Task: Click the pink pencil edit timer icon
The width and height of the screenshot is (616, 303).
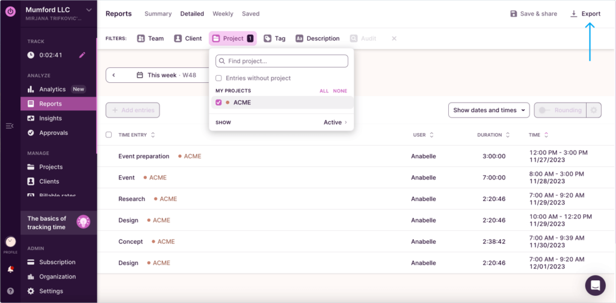Action: click(82, 55)
